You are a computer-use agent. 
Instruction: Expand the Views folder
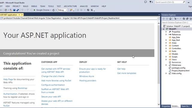tap(166, 59)
